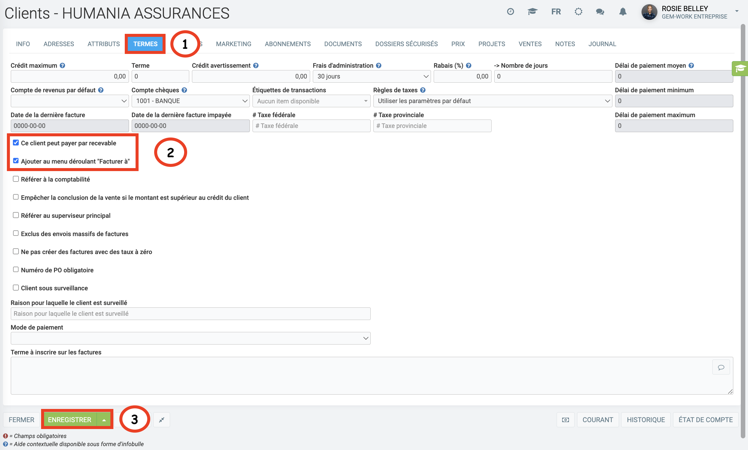
Task: Open the Mode de paiement dropdown
Action: 190,338
